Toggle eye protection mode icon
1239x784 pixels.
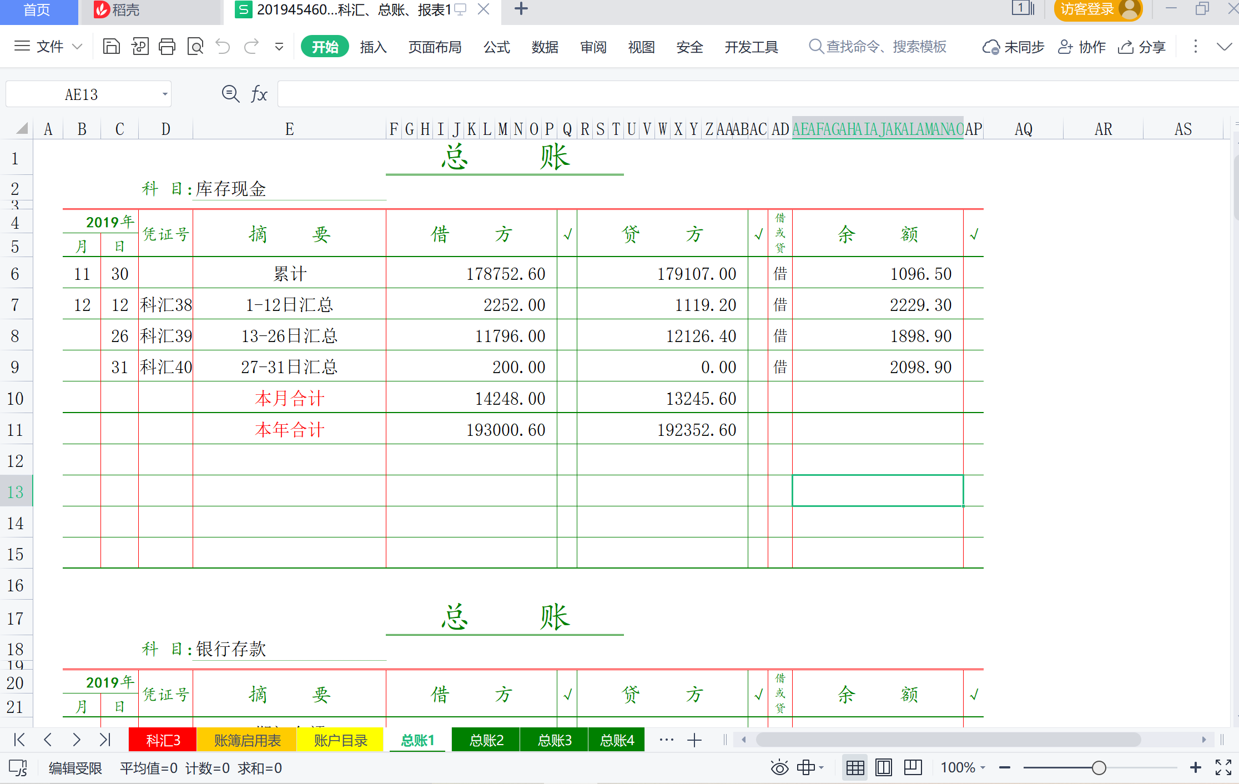779,768
